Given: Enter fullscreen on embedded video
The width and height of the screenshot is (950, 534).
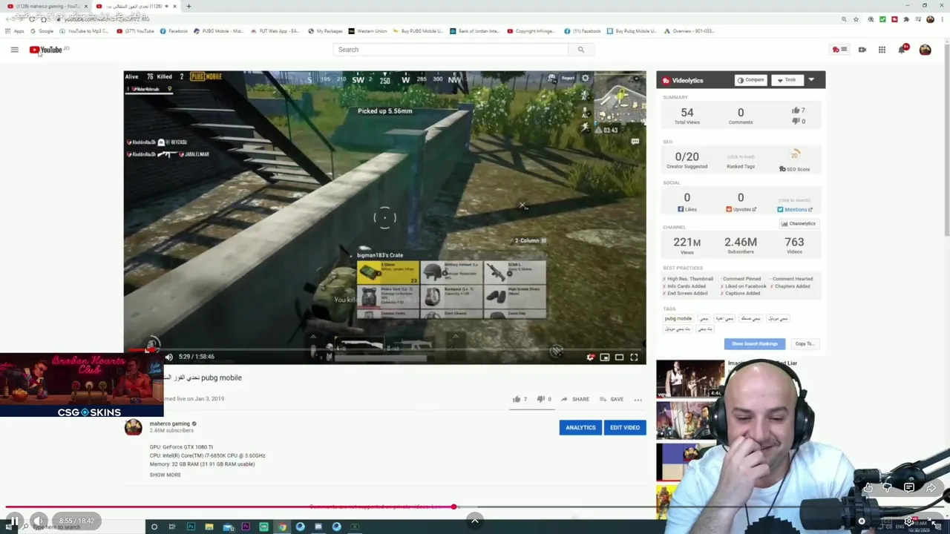Looking at the screenshot, I should tap(634, 357).
